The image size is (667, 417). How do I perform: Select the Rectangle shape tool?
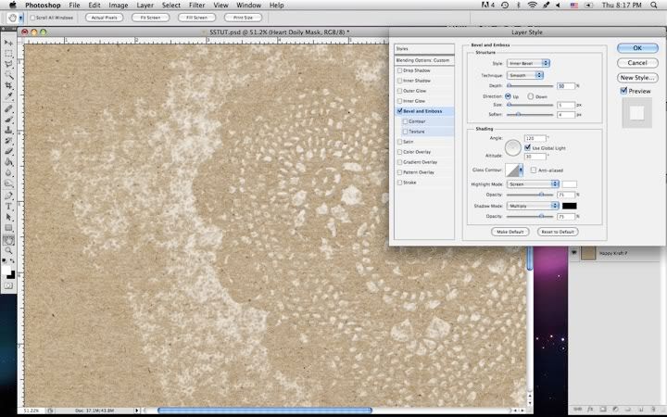point(8,229)
